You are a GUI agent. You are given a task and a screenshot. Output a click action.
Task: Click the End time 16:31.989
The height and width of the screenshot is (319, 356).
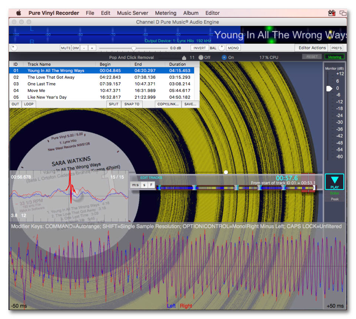pos(145,91)
